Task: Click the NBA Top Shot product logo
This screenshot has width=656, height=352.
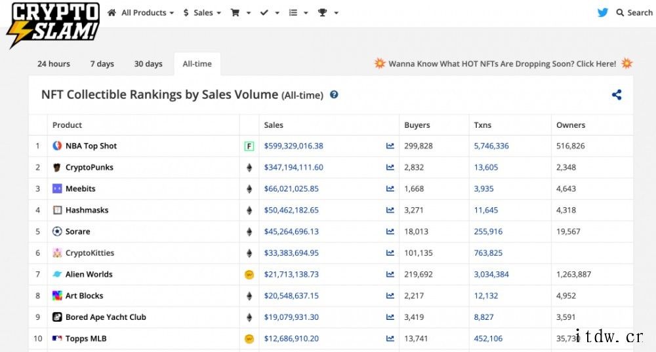Action: click(x=57, y=146)
